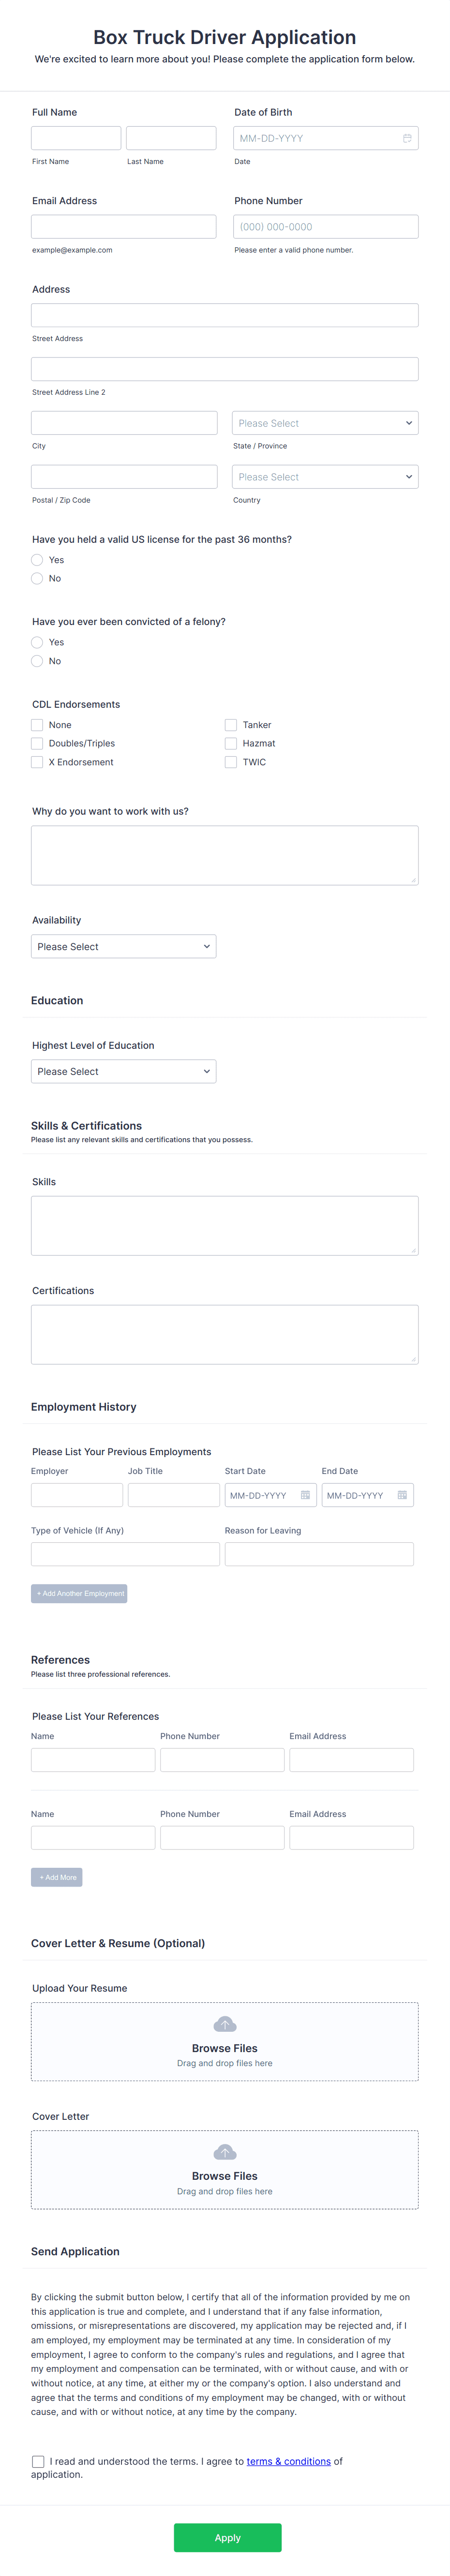The height and width of the screenshot is (2576, 450).
Task: Click the First Name input field
Action: point(76,138)
